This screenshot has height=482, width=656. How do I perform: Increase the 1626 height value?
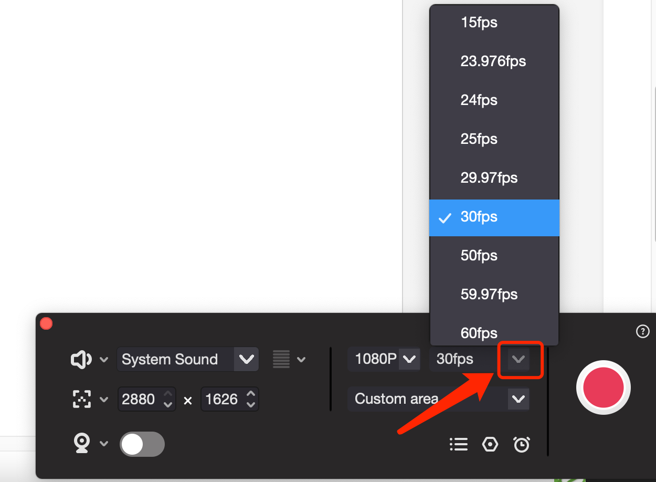pos(251,393)
